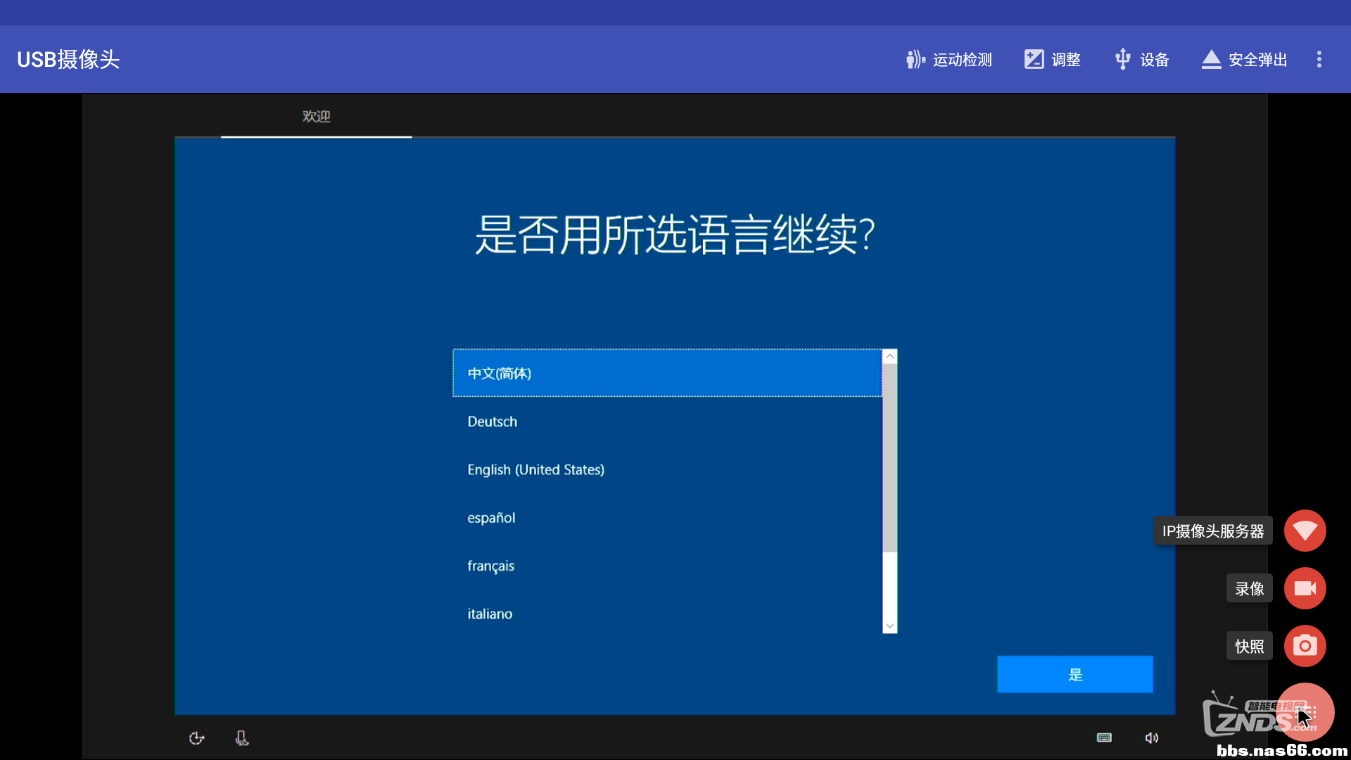Click the 是 (Yes) button
The height and width of the screenshot is (760, 1351).
click(x=1074, y=674)
